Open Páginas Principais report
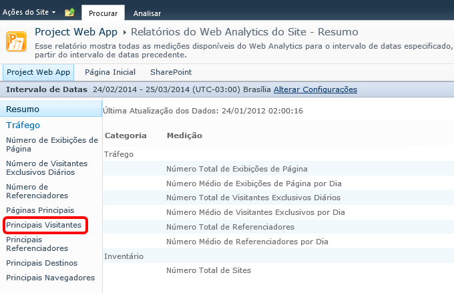454x293 pixels. tap(40, 210)
